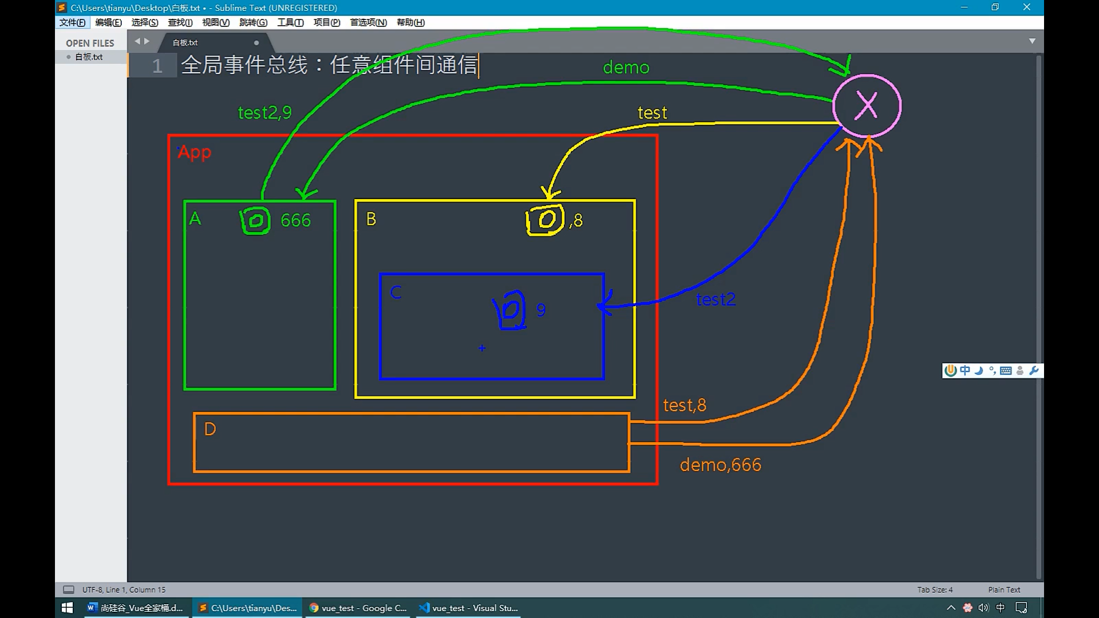1099x618 pixels.
Task: Click the IME wrench settings icon
Action: tap(1034, 371)
